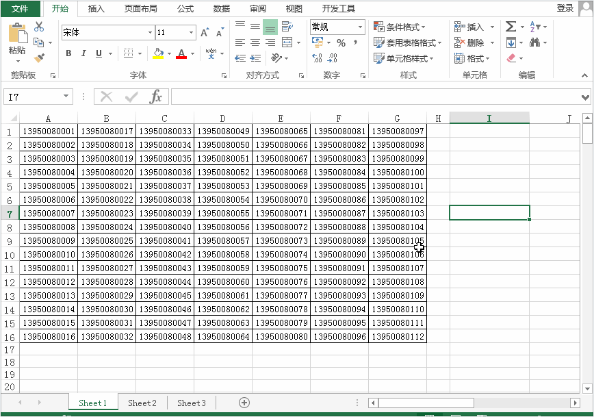Image resolution: width=594 pixels, height=417 pixels.
Task: Apply red font color
Action: coord(181,53)
